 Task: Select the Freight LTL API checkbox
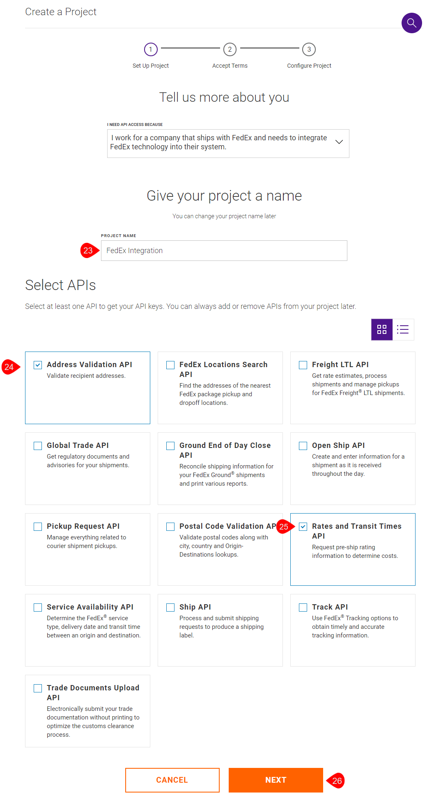coord(303,365)
